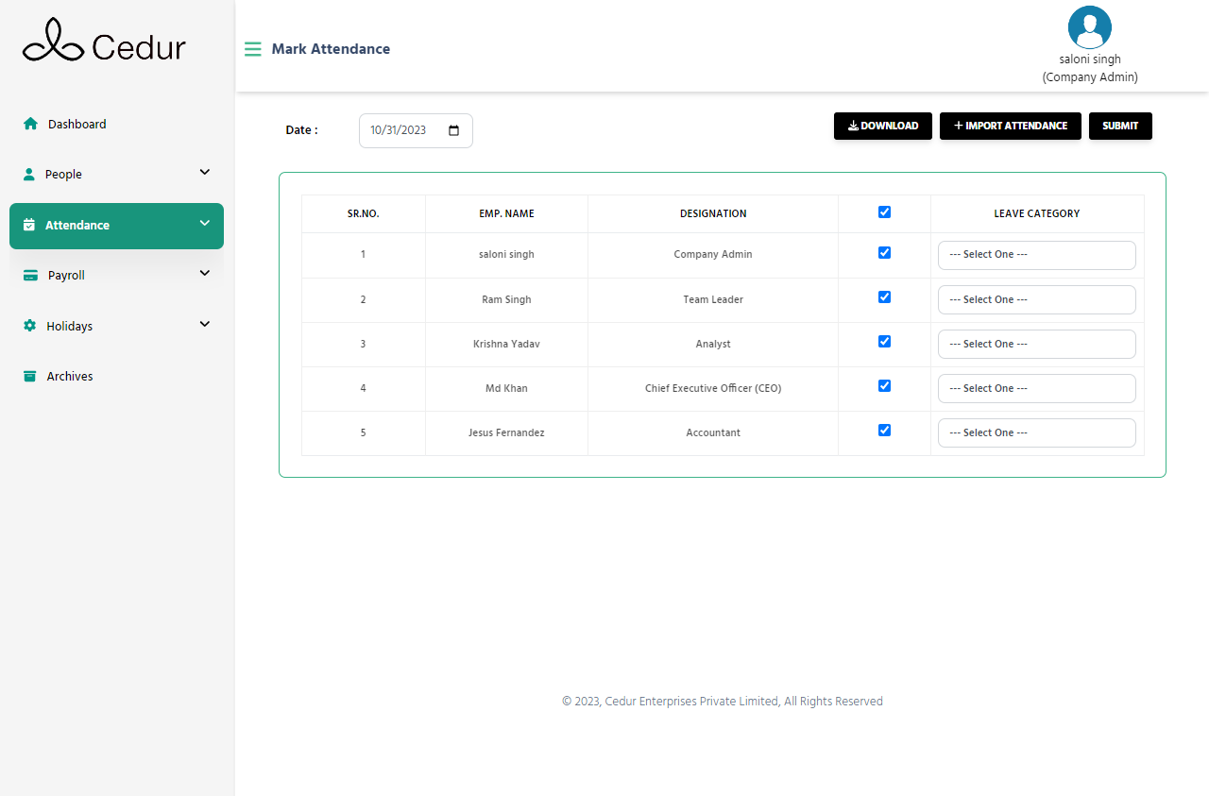Click the Dashboard home icon
Screen dimensions: 1209x796
30,124
